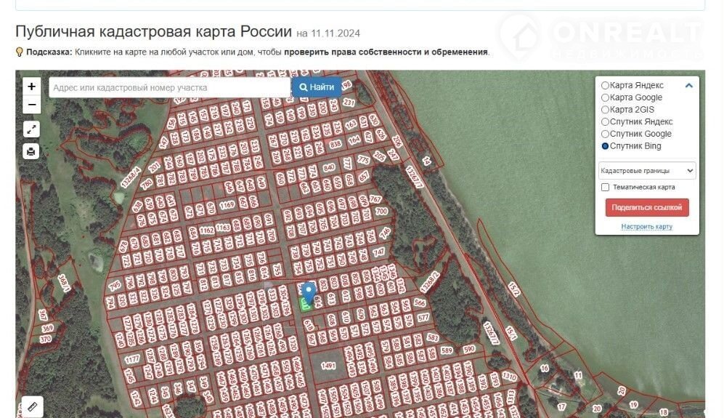Viewport: 724px width, 418px height.
Task: Switch to Спутник Google imagery
Action: click(605, 134)
